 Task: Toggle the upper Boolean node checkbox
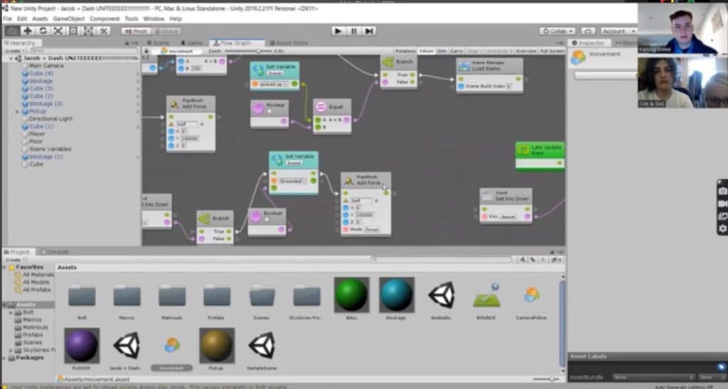coord(269,111)
